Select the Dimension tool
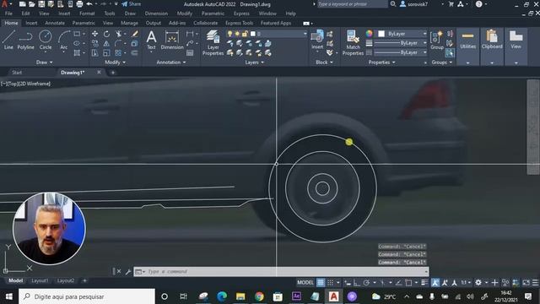This screenshot has height=304, width=540. 172,40
